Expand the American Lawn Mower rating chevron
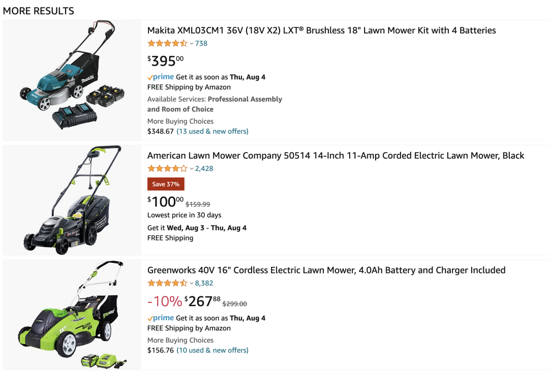 pyautogui.click(x=192, y=168)
